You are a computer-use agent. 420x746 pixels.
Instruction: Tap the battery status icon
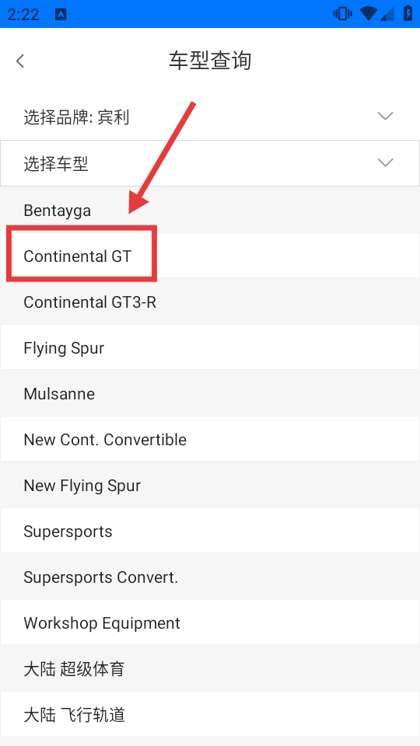pyautogui.click(x=408, y=14)
